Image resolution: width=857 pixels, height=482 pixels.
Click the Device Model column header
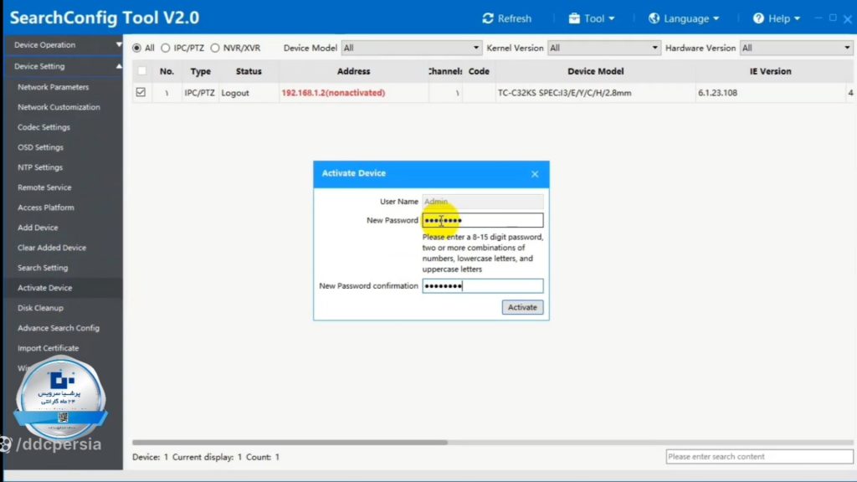point(595,72)
